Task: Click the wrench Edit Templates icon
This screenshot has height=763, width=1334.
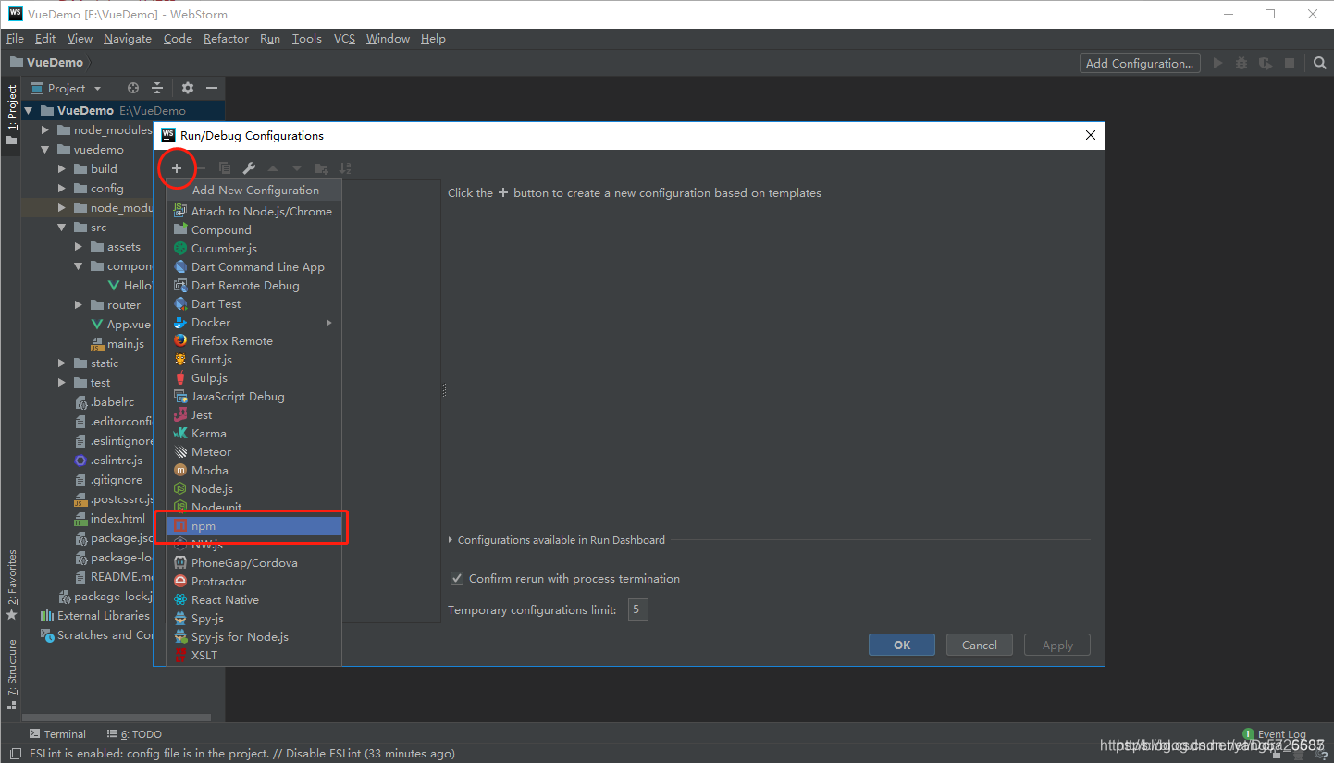Action: coord(249,168)
